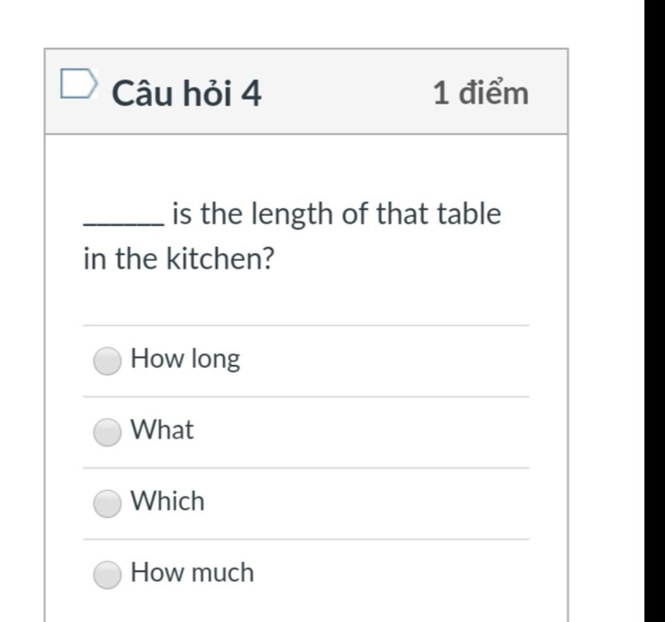This screenshot has width=665, height=622.
Task: Pick the Which radio button
Action: pyautogui.click(x=107, y=503)
